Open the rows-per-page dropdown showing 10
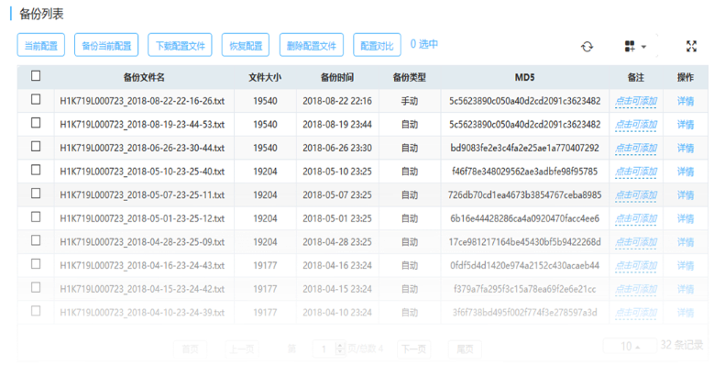This screenshot has width=714, height=366. [x=631, y=347]
